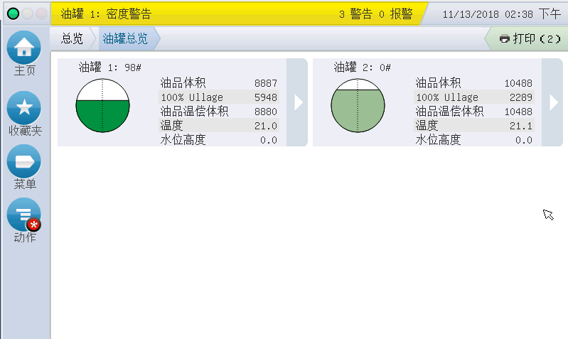Click Tank 2 fill level gauge
The height and width of the screenshot is (339, 568).
[x=358, y=105]
